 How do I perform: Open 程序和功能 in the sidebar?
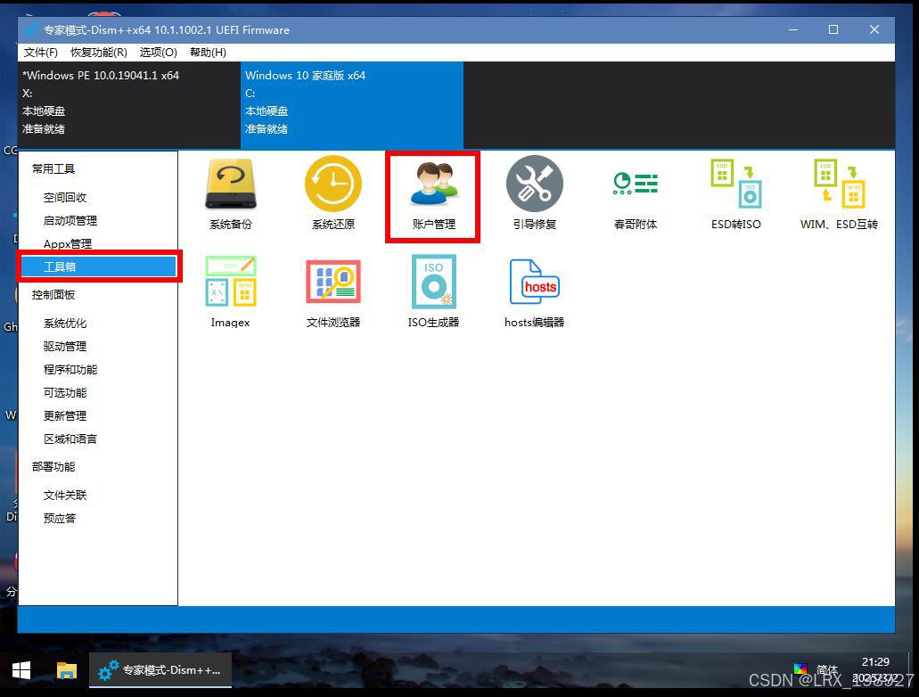(70, 369)
